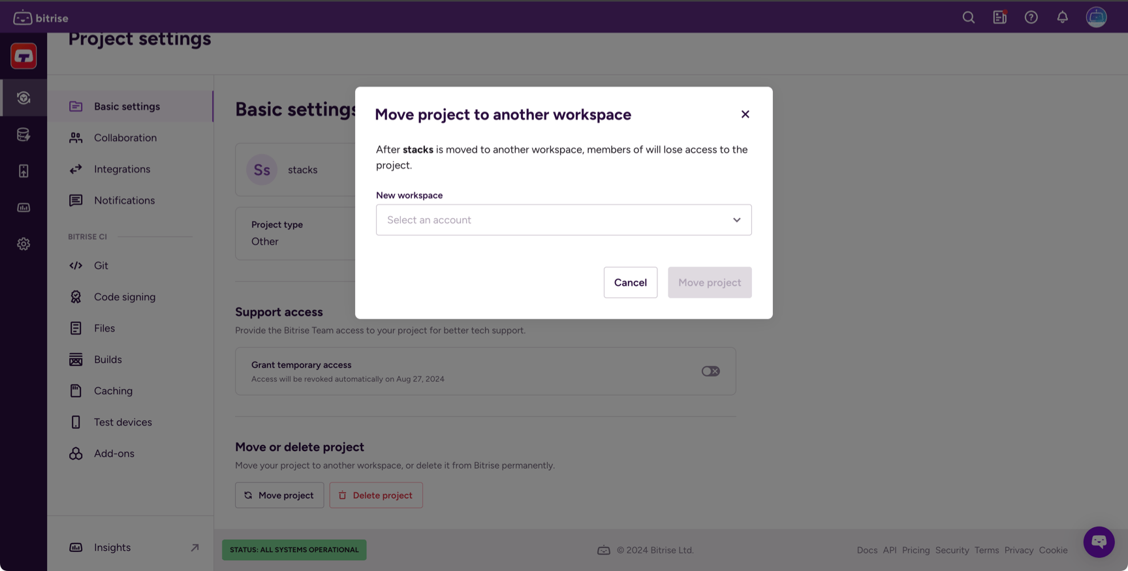Click the red Delete project button
This screenshot has height=571, width=1128.
click(x=375, y=495)
